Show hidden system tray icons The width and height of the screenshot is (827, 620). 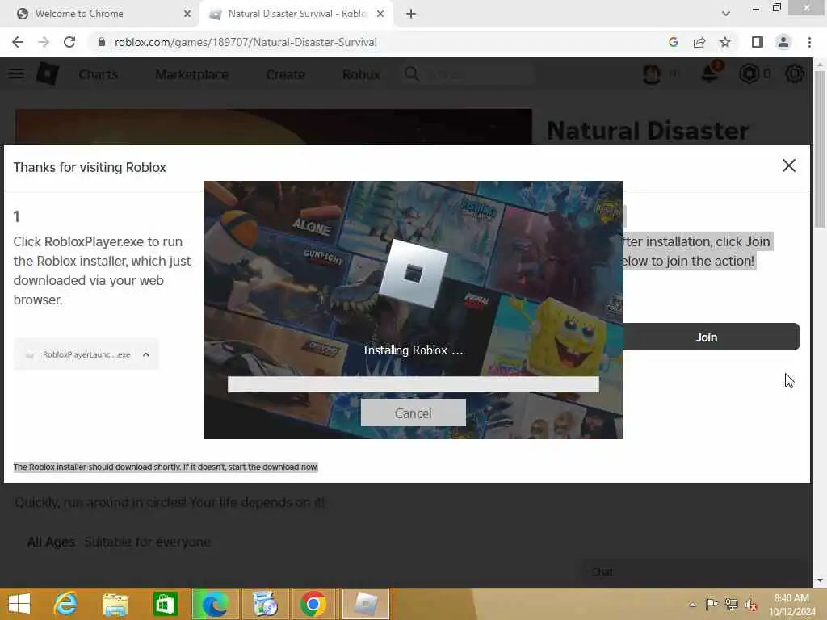(x=692, y=605)
